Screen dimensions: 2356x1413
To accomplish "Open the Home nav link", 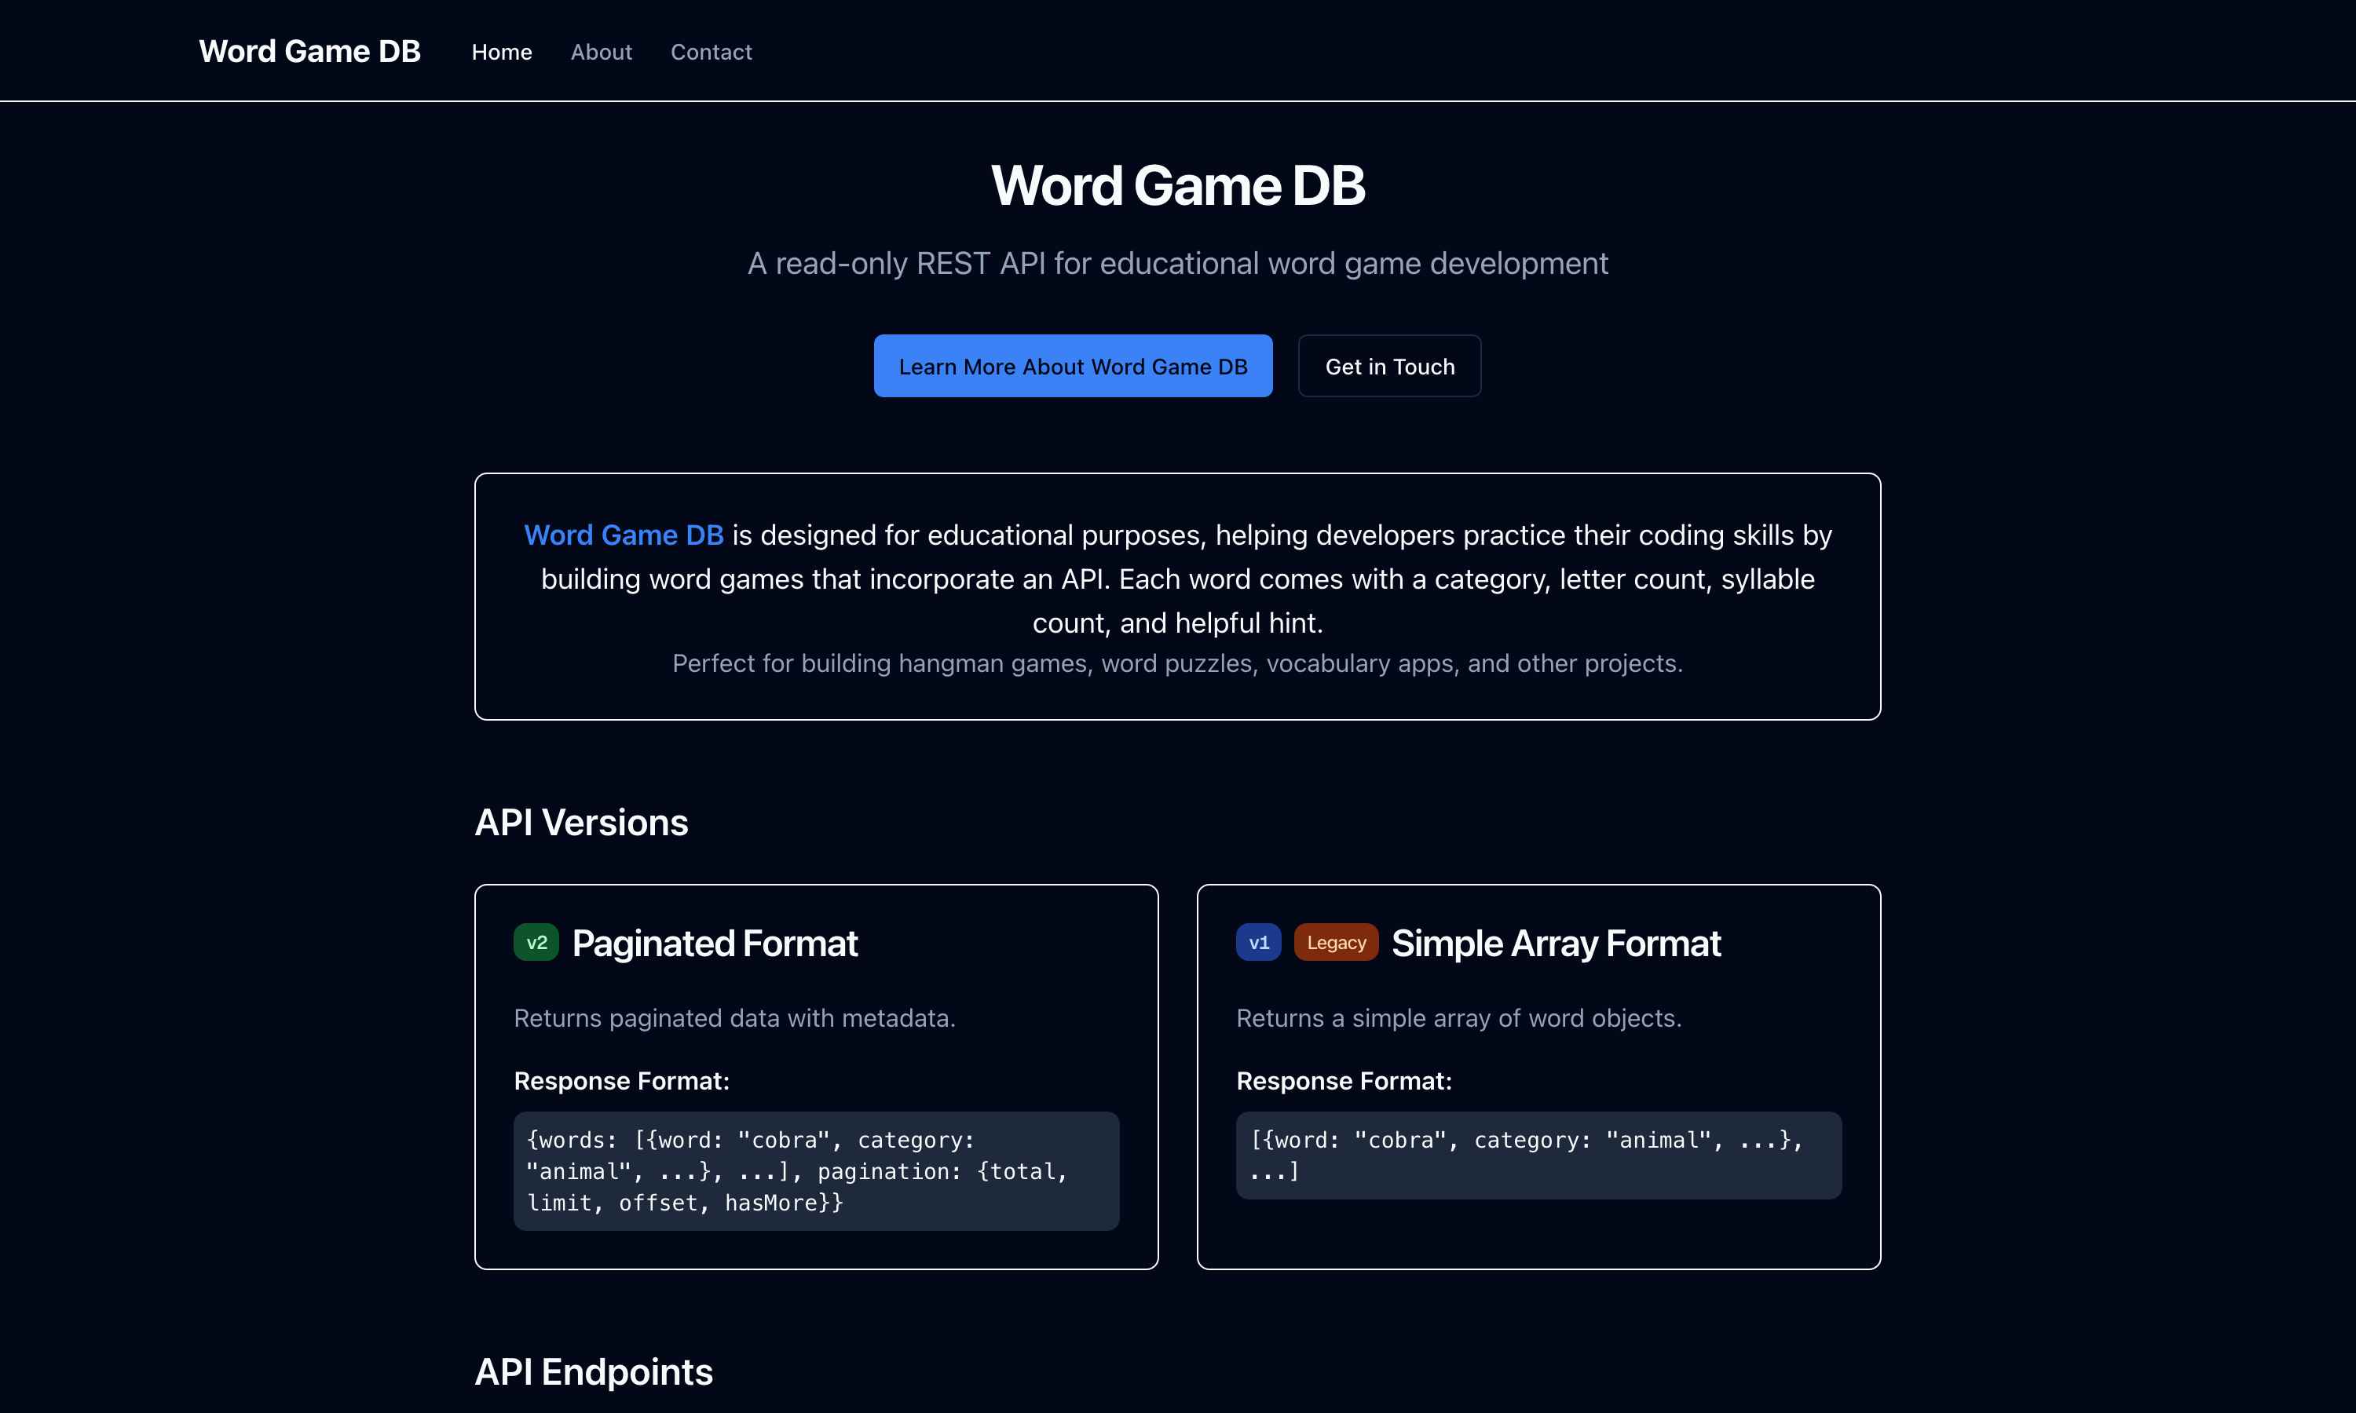I will [x=502, y=53].
